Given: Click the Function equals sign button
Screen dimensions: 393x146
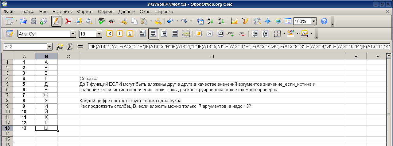Looking at the screenshot, I should pos(80,47).
